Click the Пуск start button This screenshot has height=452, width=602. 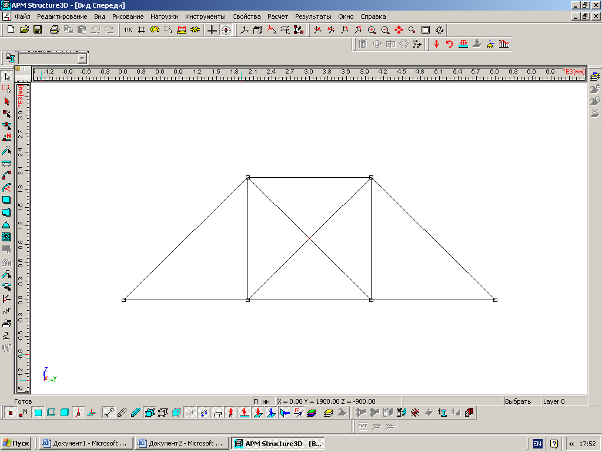[x=16, y=443]
